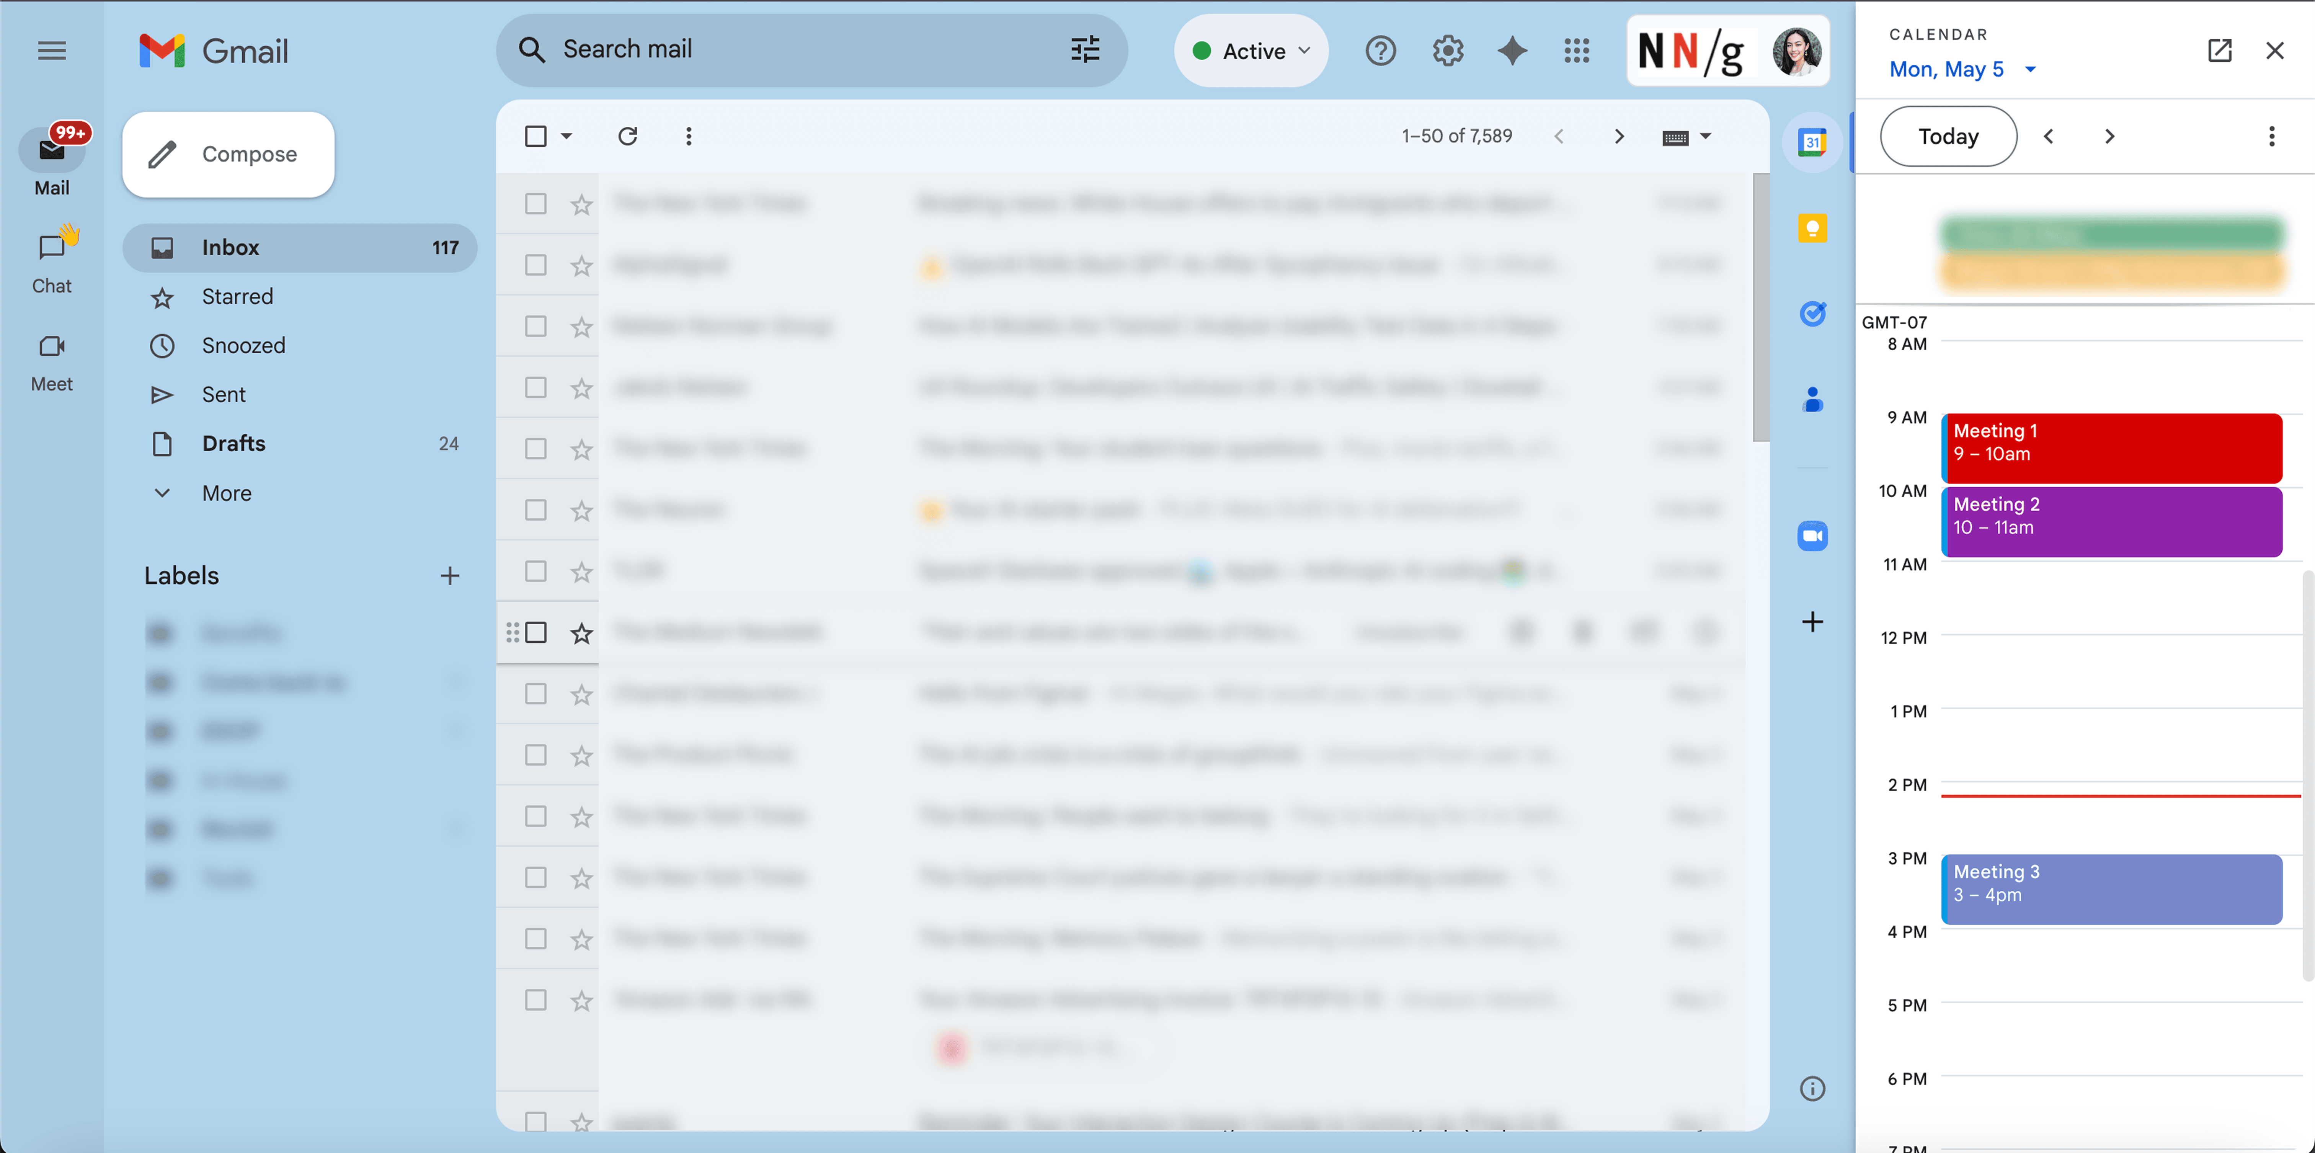
Task: Open the purple Meeting 2 event
Action: (x=2111, y=522)
